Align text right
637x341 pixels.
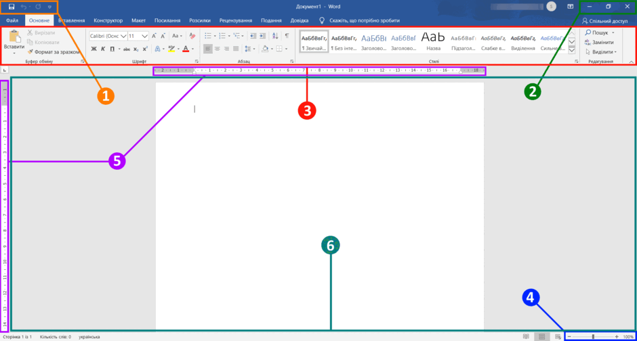[227, 49]
